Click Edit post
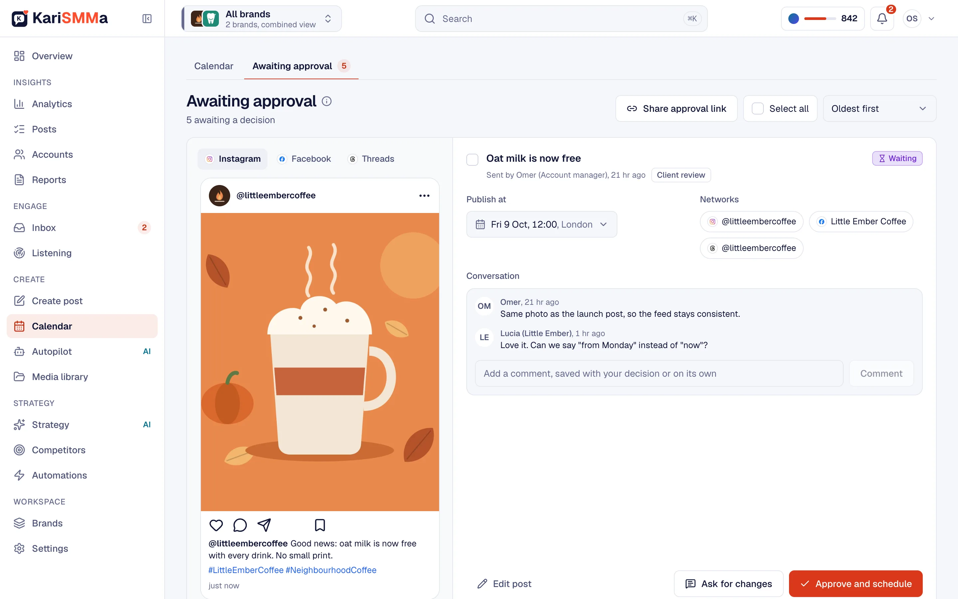Viewport: 958px width, 599px height. 504,584
